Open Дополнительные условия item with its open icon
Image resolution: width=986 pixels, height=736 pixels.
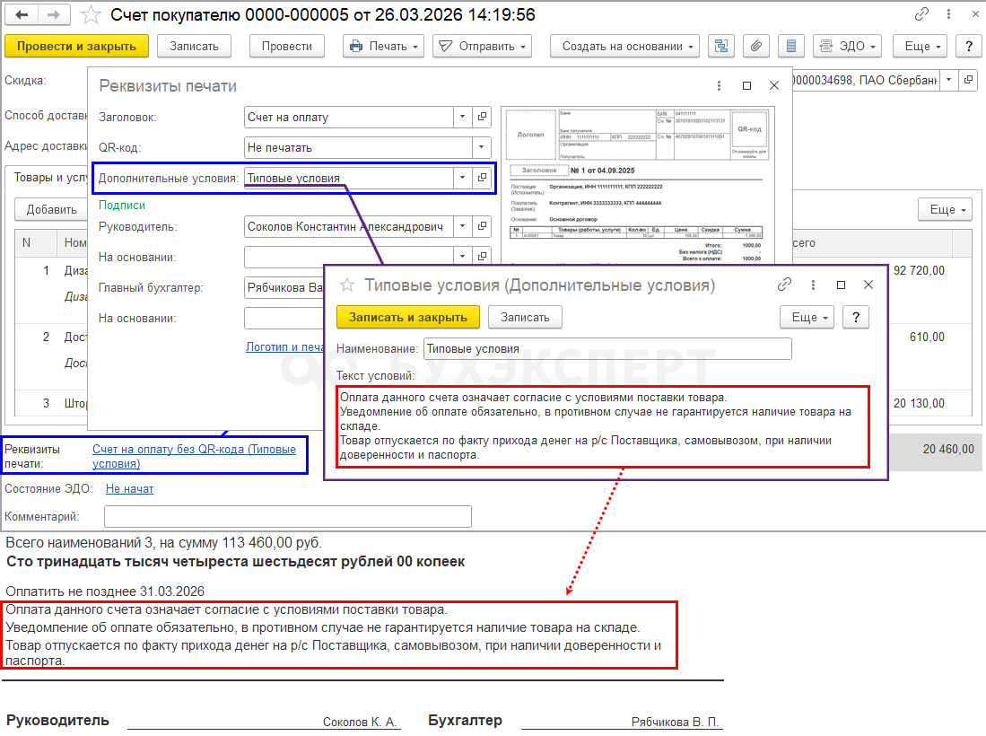point(483,178)
